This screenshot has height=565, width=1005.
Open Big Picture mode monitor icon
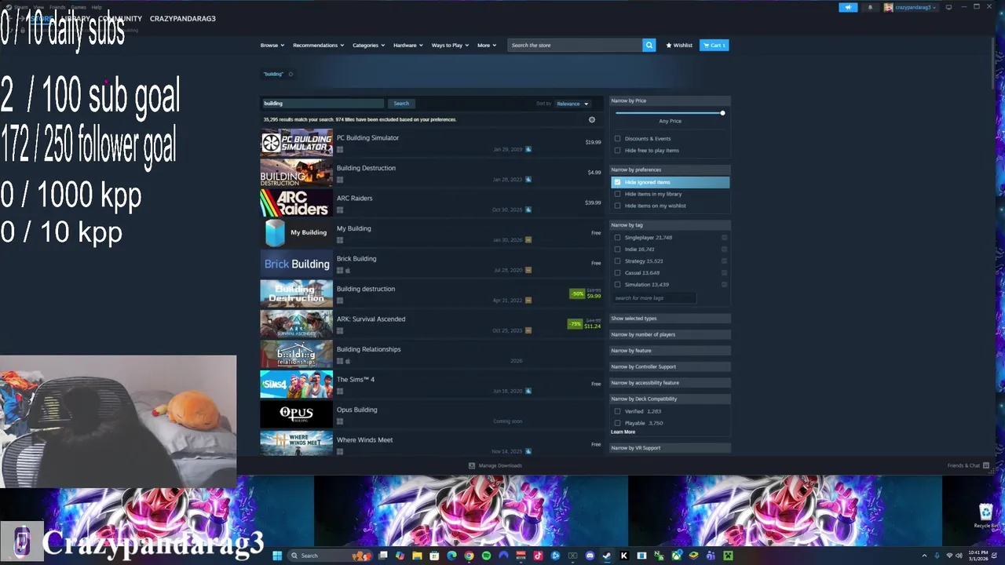click(948, 7)
